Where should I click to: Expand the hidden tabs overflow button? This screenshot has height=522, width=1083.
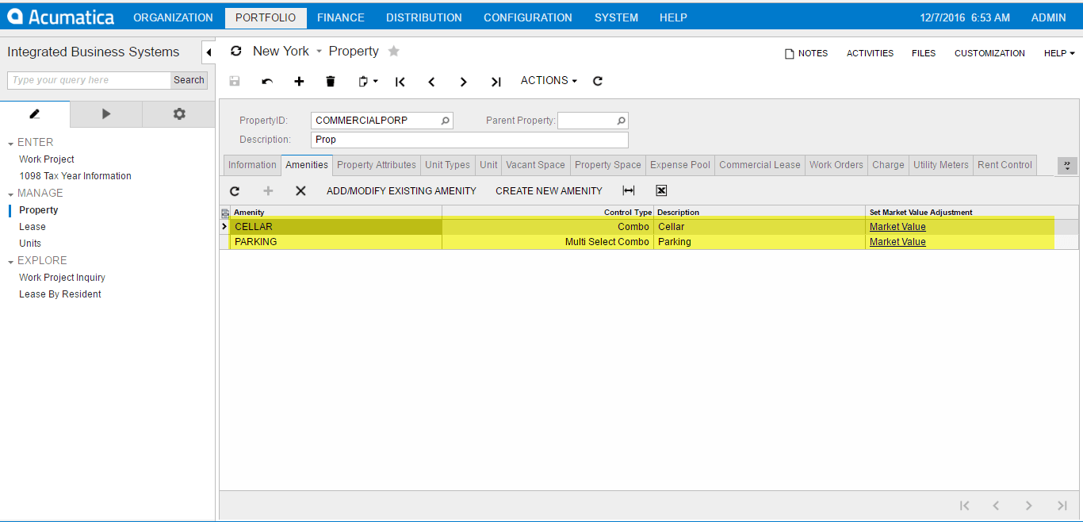pyautogui.click(x=1067, y=166)
